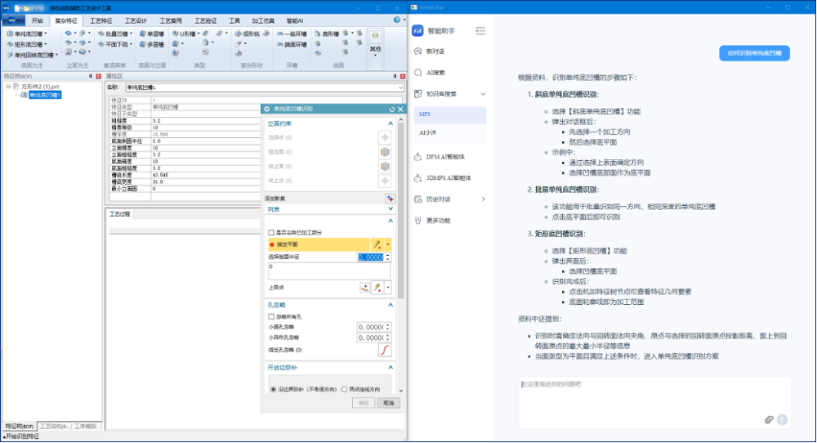Collapse the 孔忽略 section
817x443 pixels.
(x=390, y=305)
